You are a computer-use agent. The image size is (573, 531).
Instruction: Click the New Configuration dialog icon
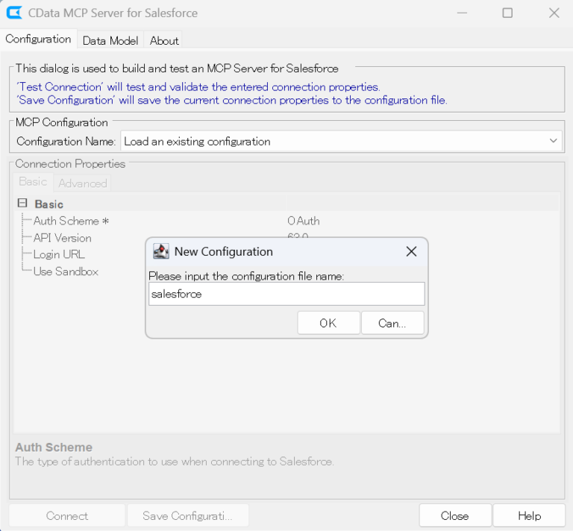coord(160,251)
